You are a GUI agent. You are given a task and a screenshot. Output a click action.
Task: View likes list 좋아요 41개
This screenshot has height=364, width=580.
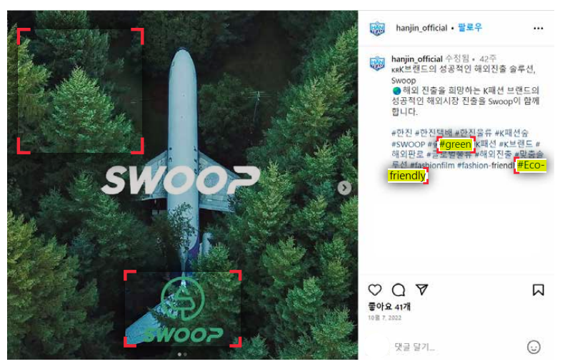[389, 306]
